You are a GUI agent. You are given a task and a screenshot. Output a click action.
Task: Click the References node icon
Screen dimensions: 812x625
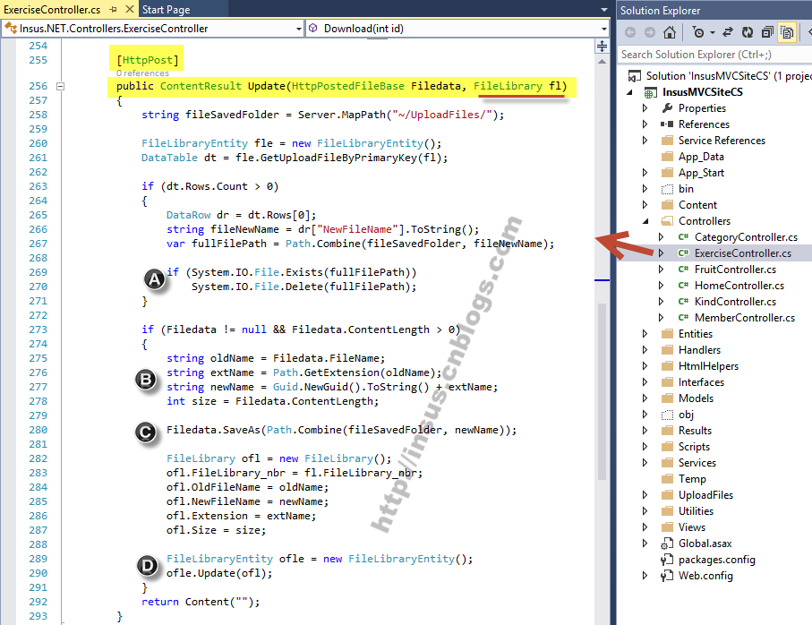(667, 124)
